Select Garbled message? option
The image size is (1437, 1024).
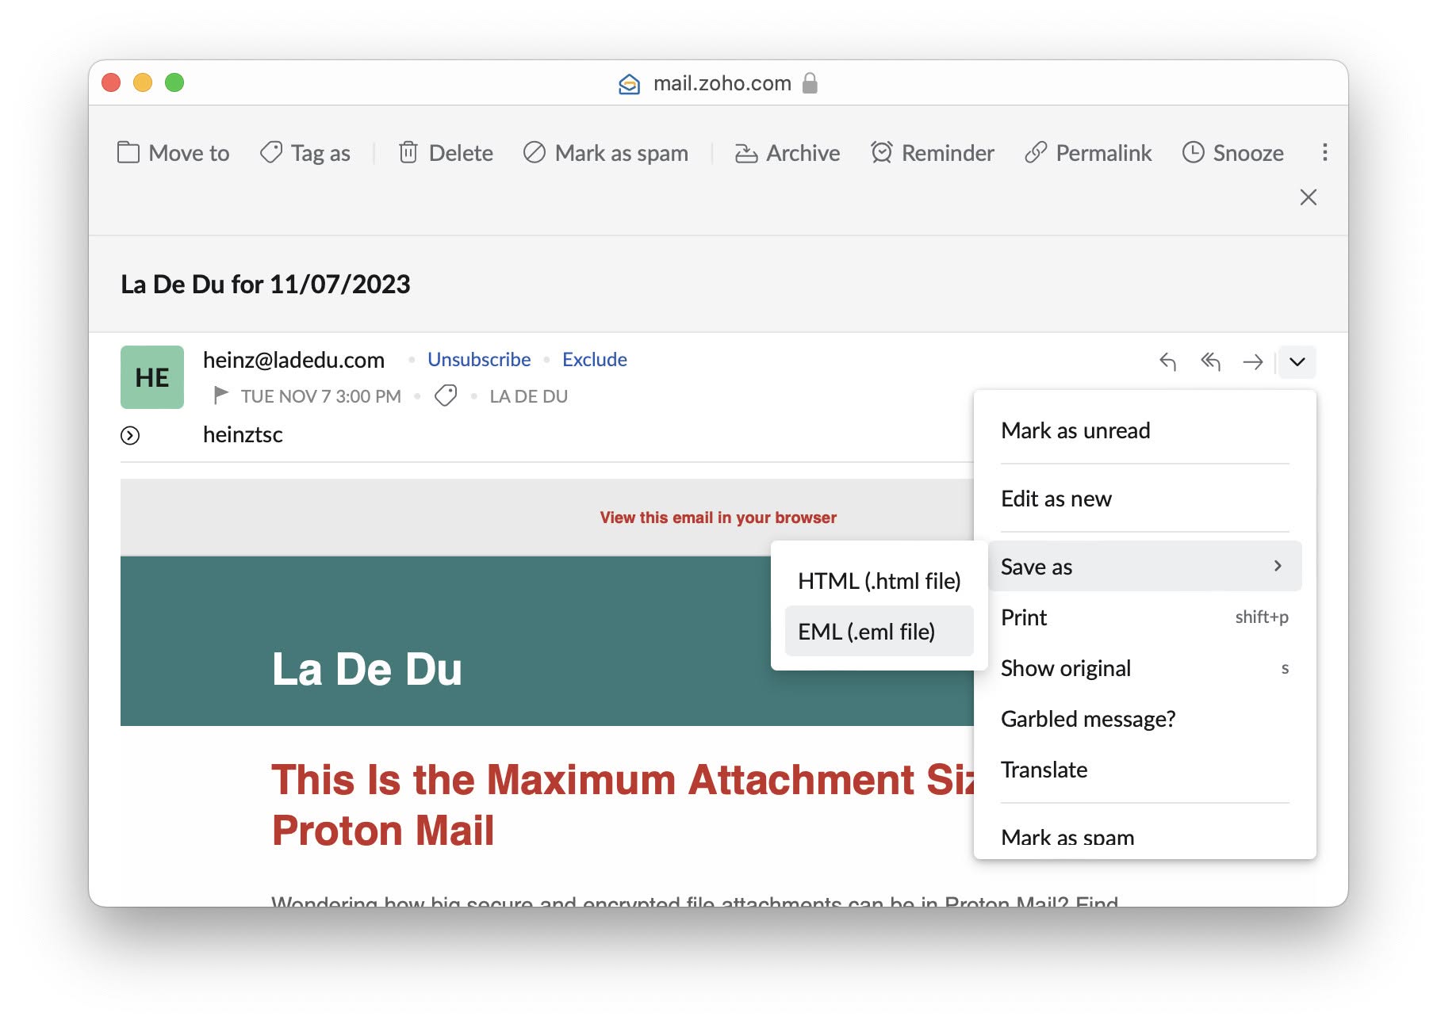tap(1145, 719)
